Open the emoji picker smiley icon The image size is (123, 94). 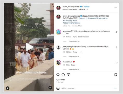58,88
